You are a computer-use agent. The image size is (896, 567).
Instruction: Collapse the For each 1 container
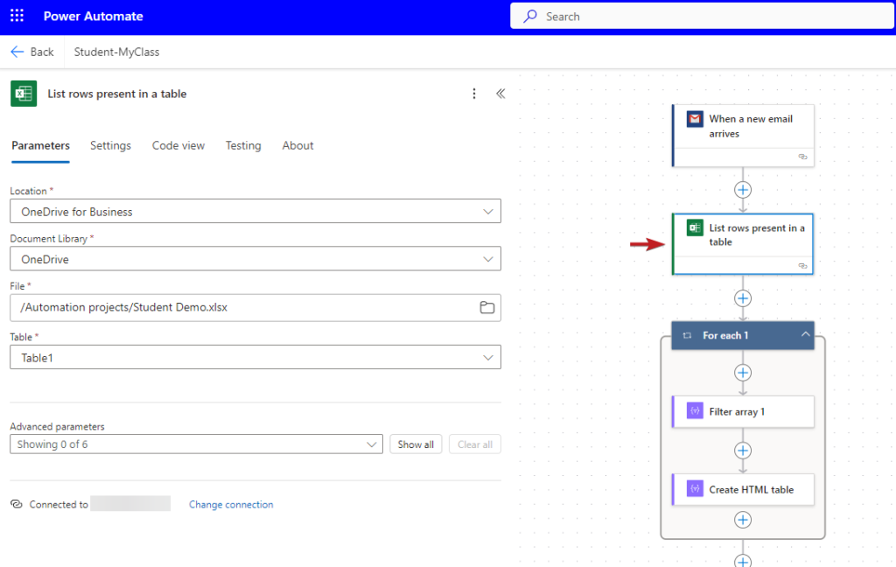coord(805,334)
